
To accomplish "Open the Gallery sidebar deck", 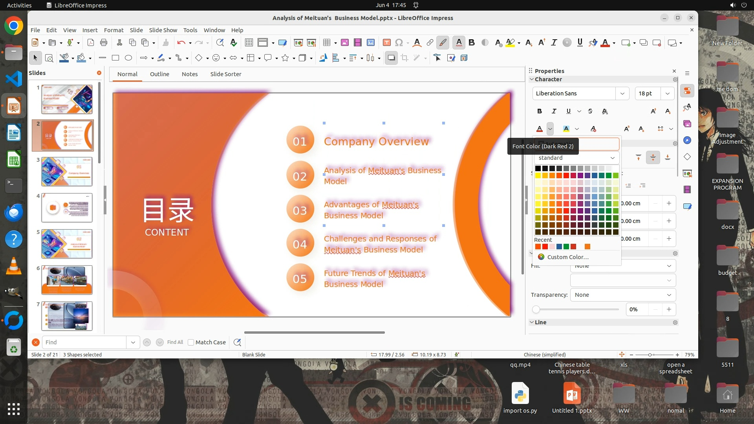I will [687, 124].
